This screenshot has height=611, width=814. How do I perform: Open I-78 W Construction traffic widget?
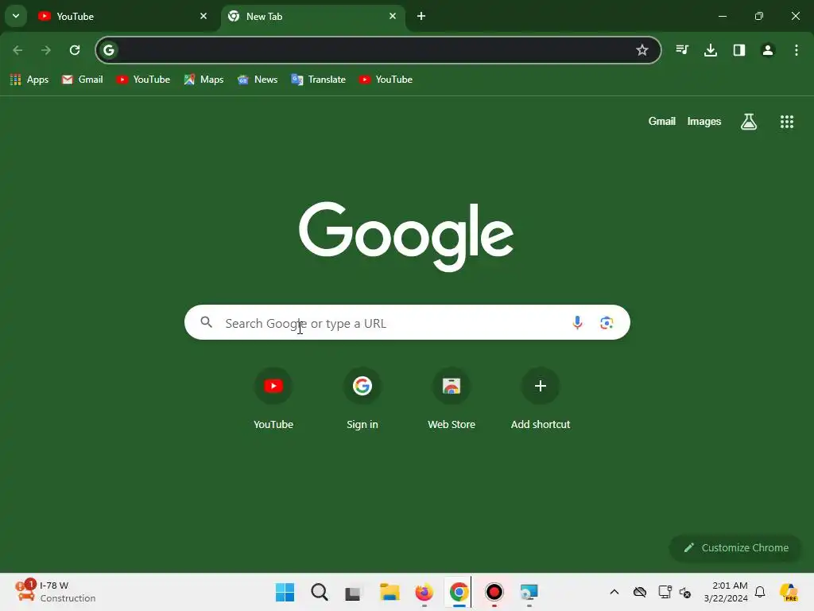point(55,592)
